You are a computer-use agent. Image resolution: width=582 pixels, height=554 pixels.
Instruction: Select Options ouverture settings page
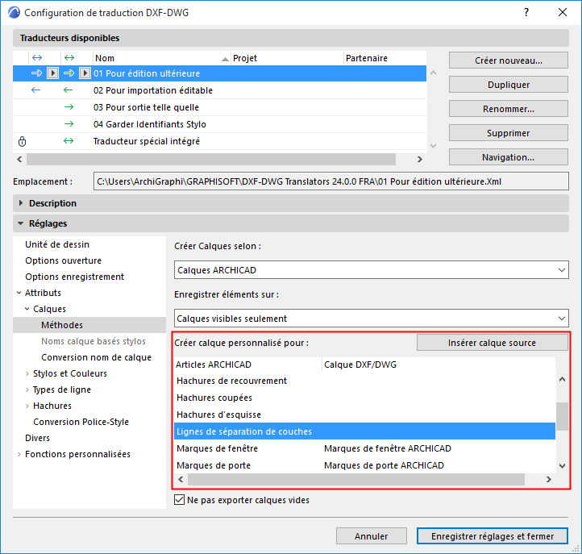[63, 260]
